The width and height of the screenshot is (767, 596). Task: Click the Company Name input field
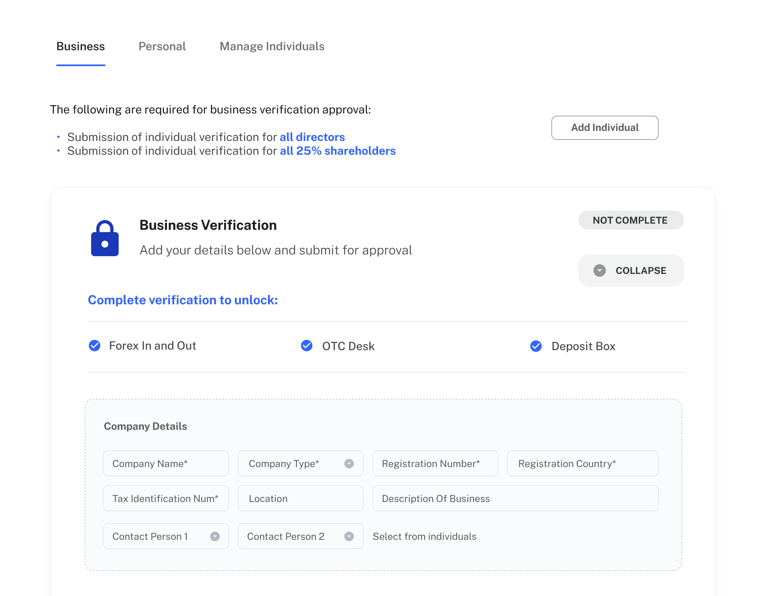coord(166,464)
